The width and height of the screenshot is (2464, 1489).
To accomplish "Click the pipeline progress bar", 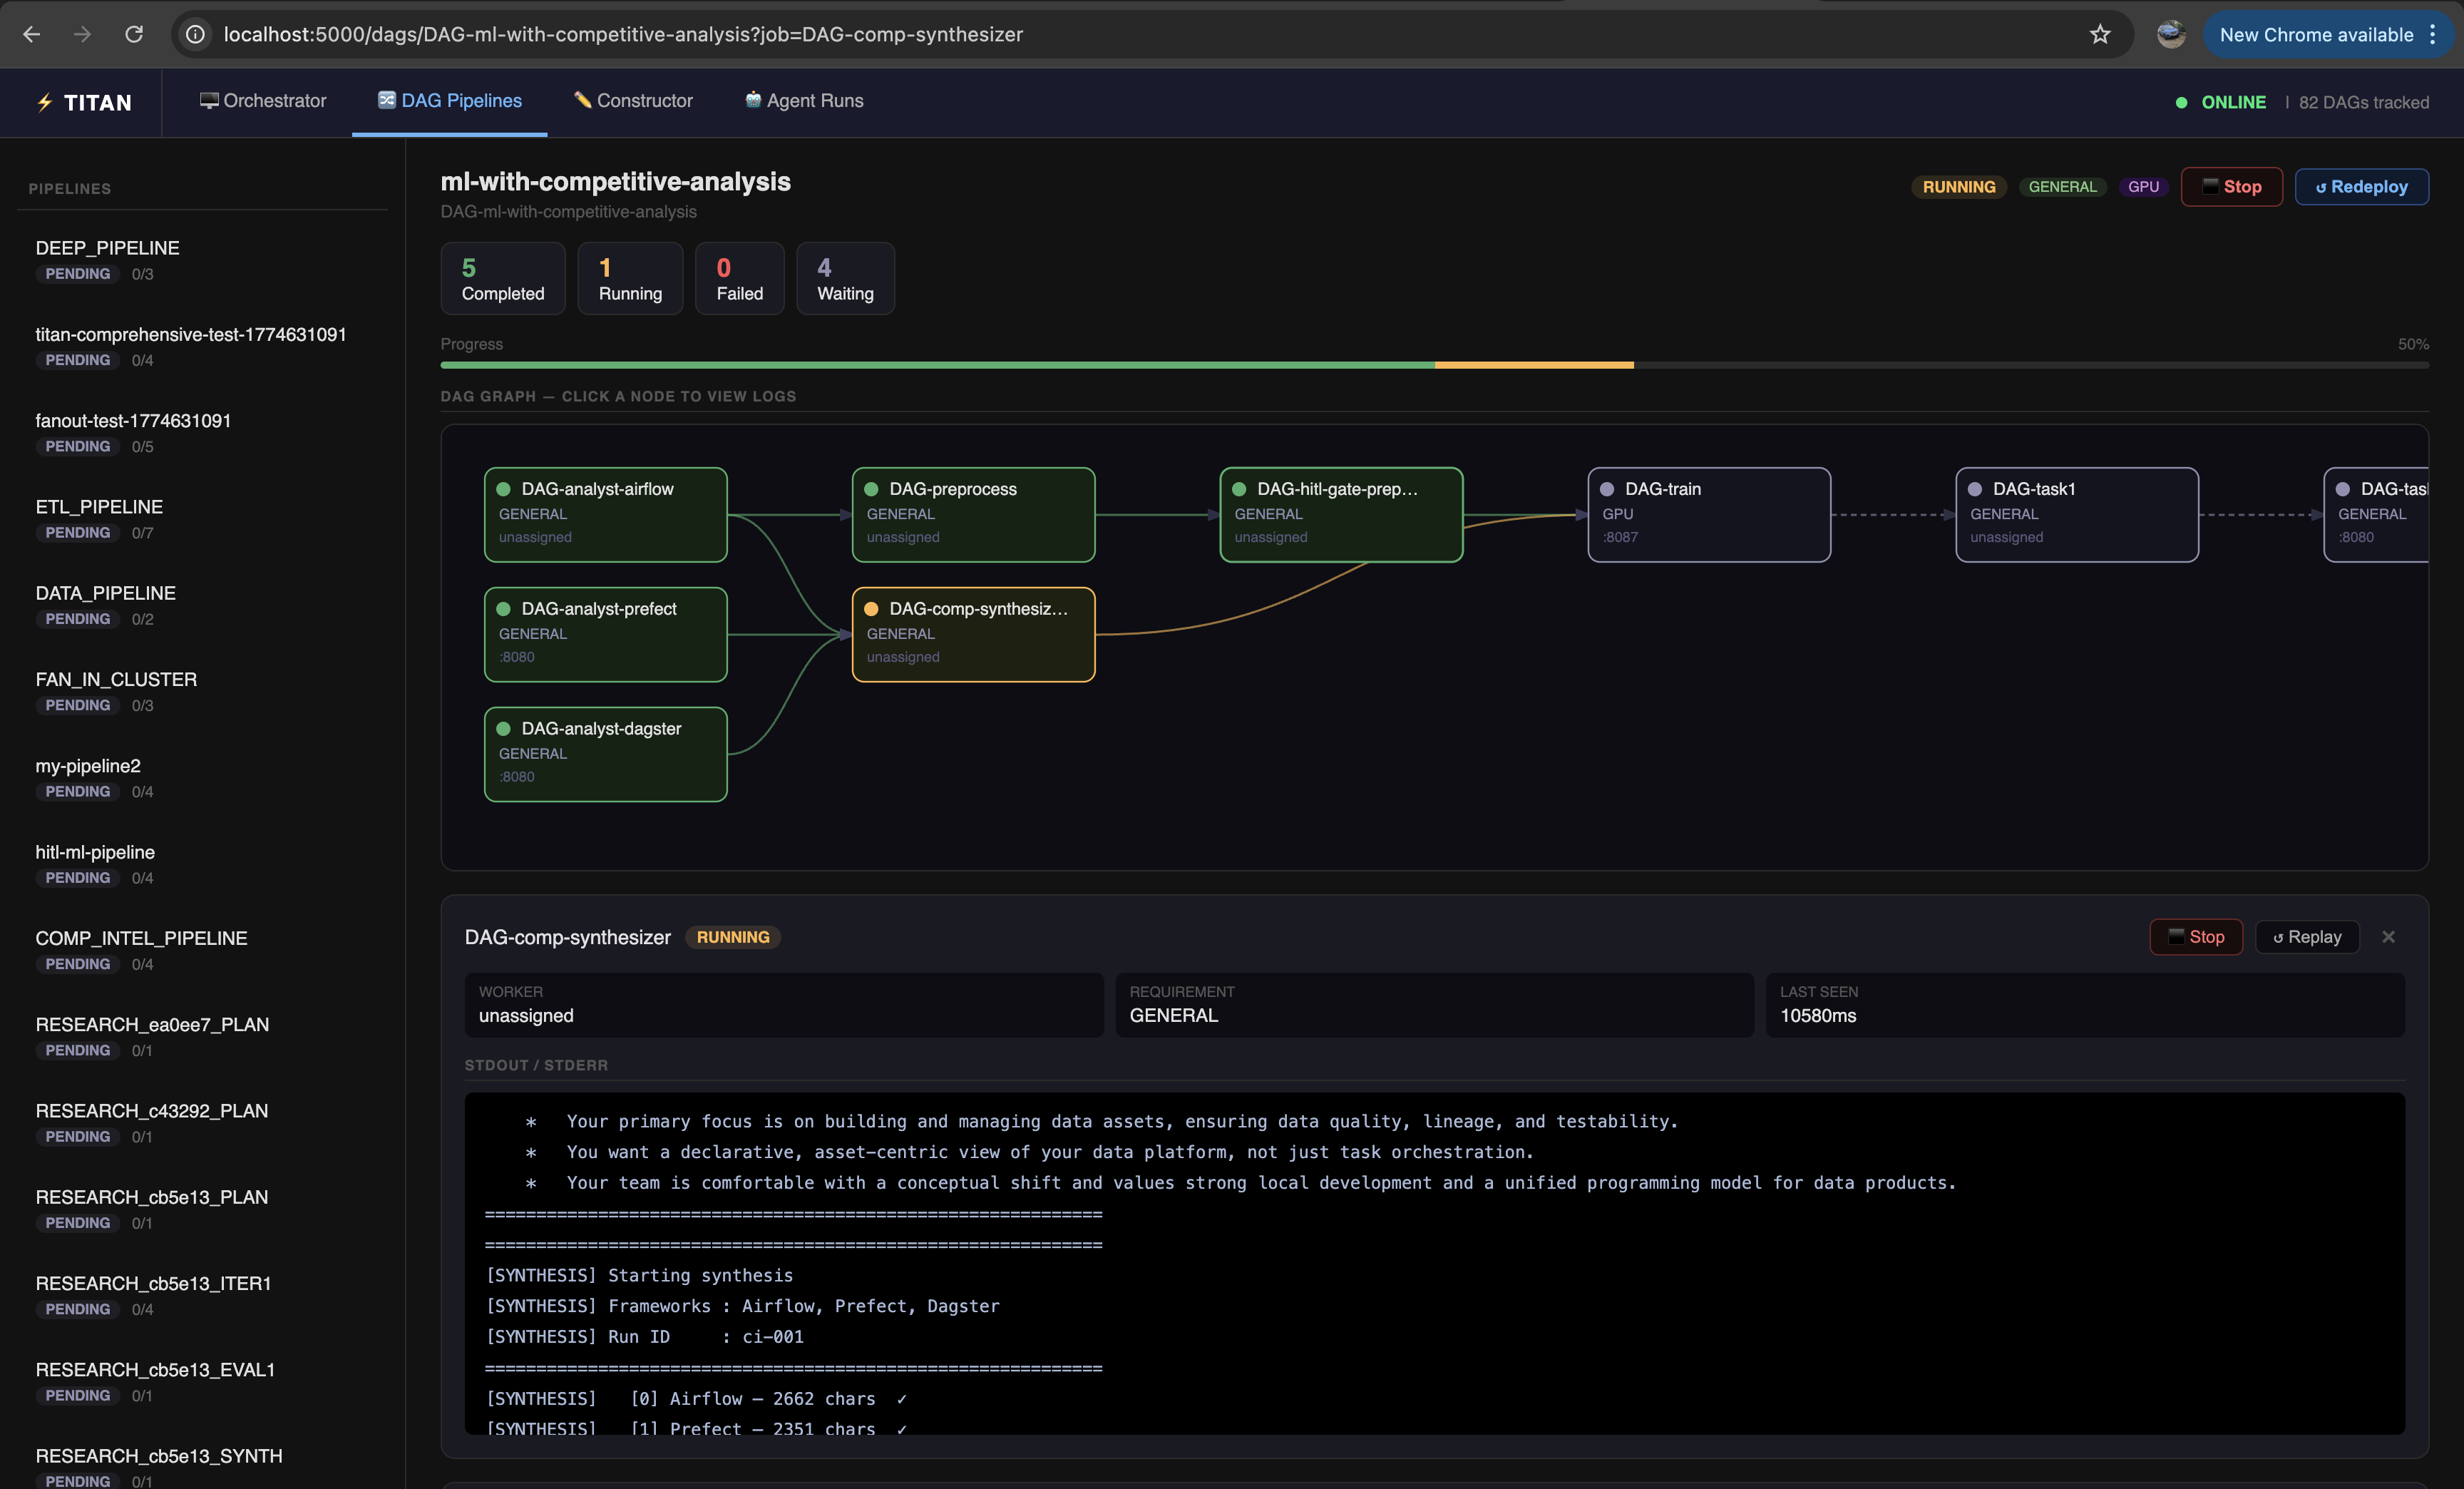I will [x=1434, y=365].
